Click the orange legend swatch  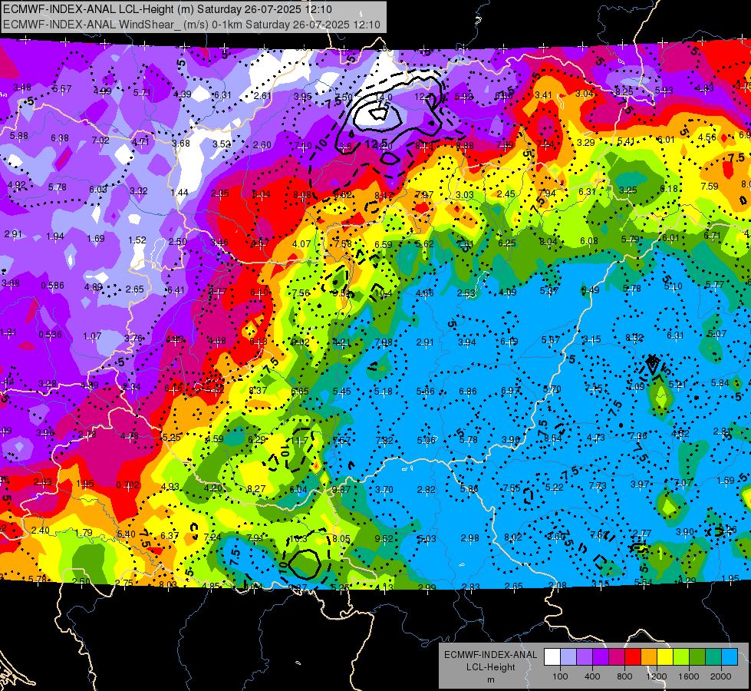point(649,657)
